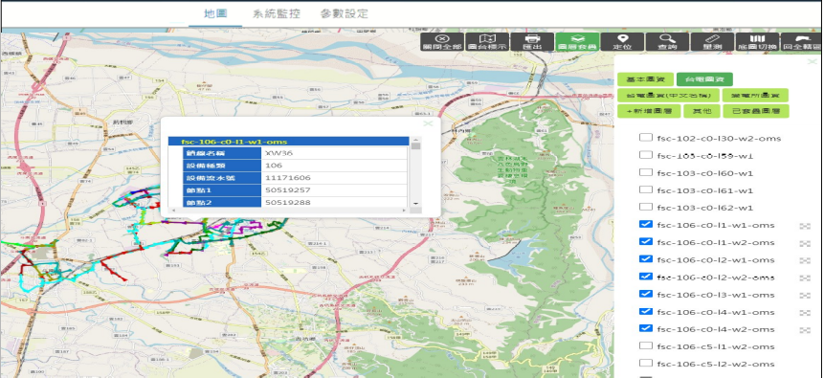Switch to the 系統監控 tab

point(276,13)
